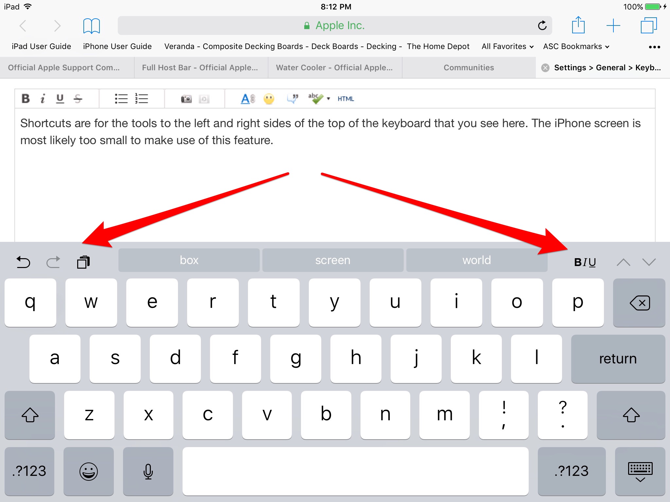Switch editor to HTML mode
The image size is (670, 502).
pos(346,99)
